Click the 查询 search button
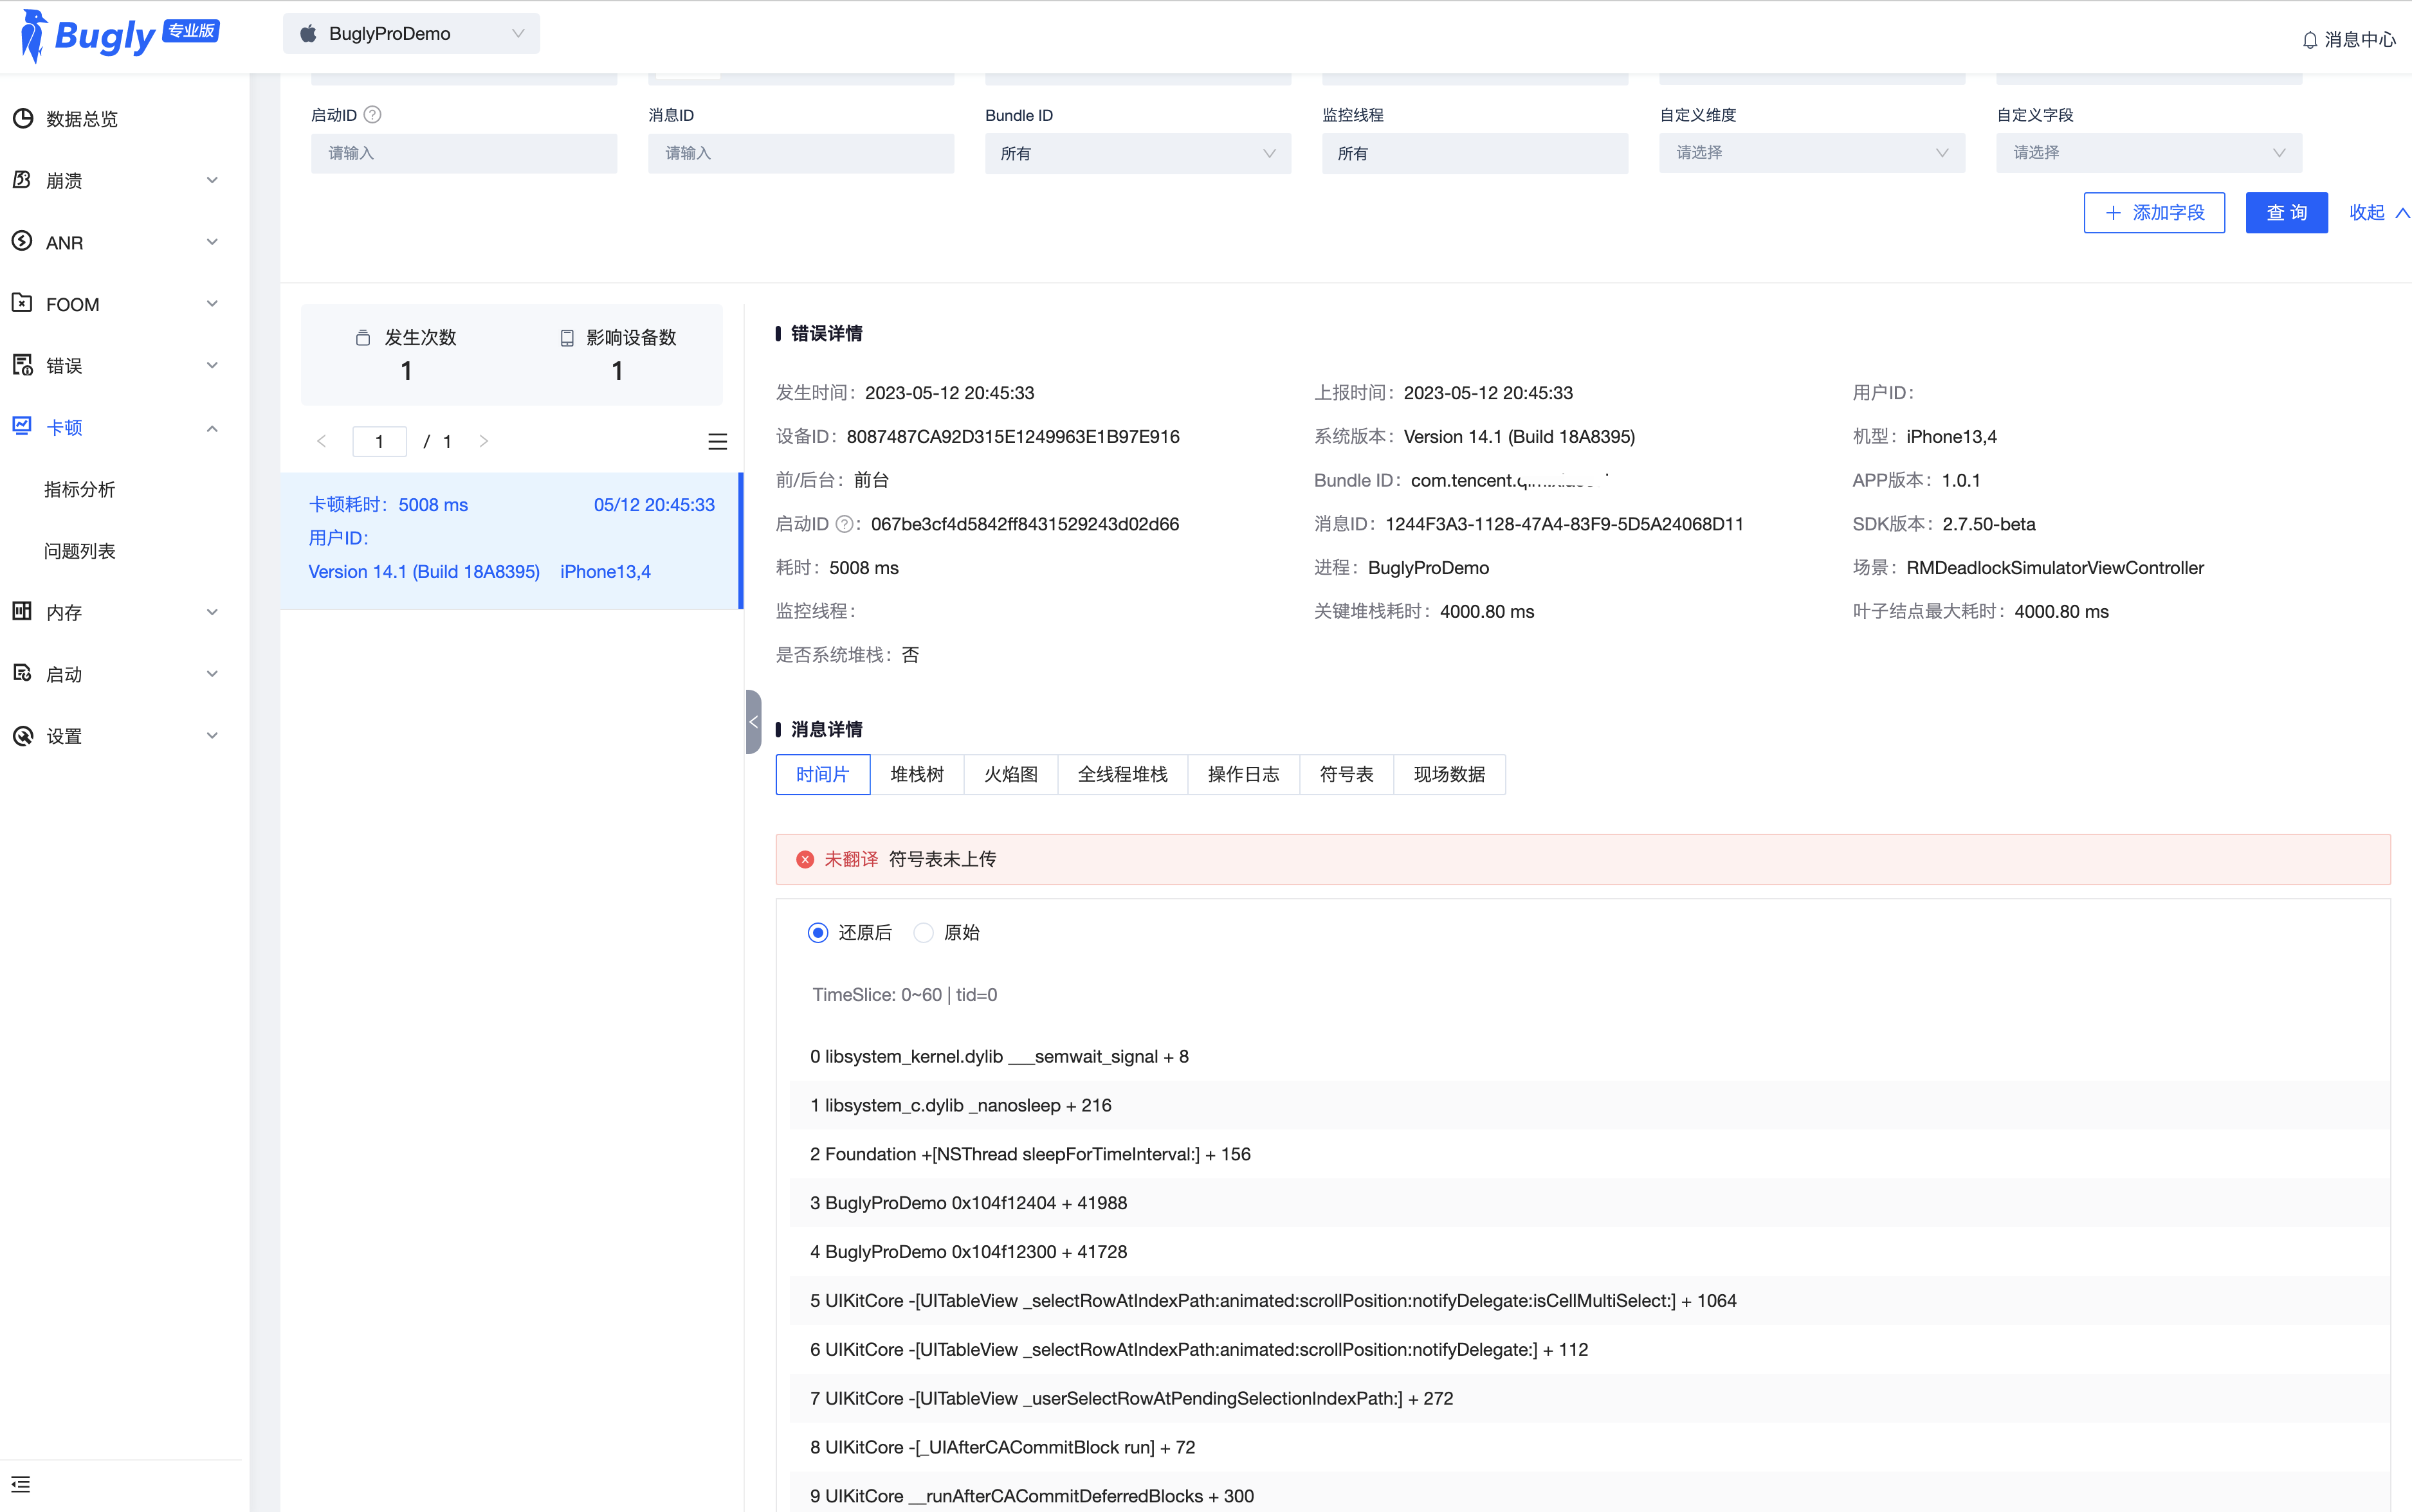2412x1512 pixels. tap(2286, 212)
